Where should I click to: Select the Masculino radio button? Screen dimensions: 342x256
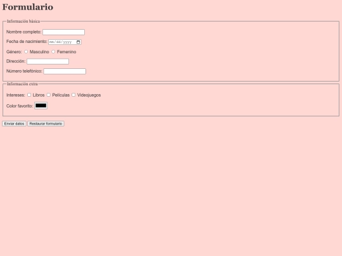click(26, 52)
